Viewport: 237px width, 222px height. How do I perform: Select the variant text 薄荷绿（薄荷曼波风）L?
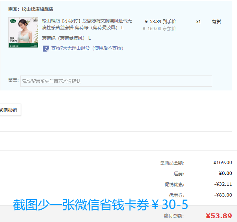[66, 38]
